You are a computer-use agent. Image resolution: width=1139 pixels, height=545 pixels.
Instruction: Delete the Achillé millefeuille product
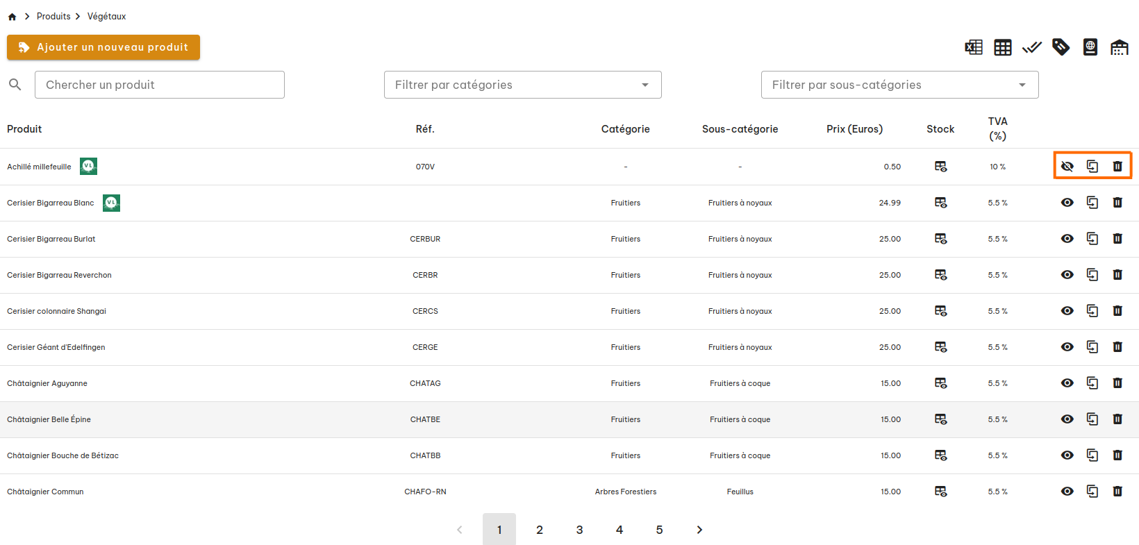point(1117,167)
